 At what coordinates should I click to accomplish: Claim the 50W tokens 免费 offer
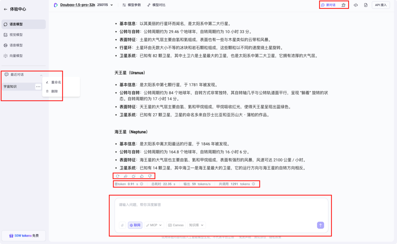coord(24,236)
